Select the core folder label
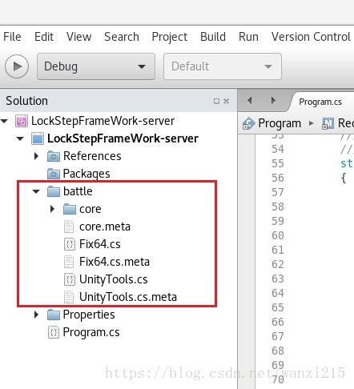This screenshot has height=389, width=354. [91, 209]
